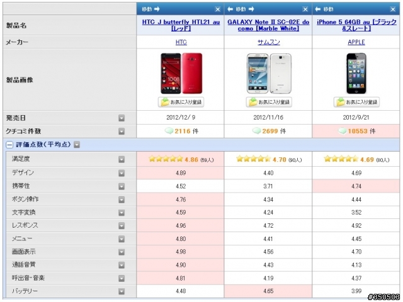Image resolution: width=403 pixels, height=302 pixels.
Task: Open sort dropdown for 文字変換 row
Action: tap(122, 213)
